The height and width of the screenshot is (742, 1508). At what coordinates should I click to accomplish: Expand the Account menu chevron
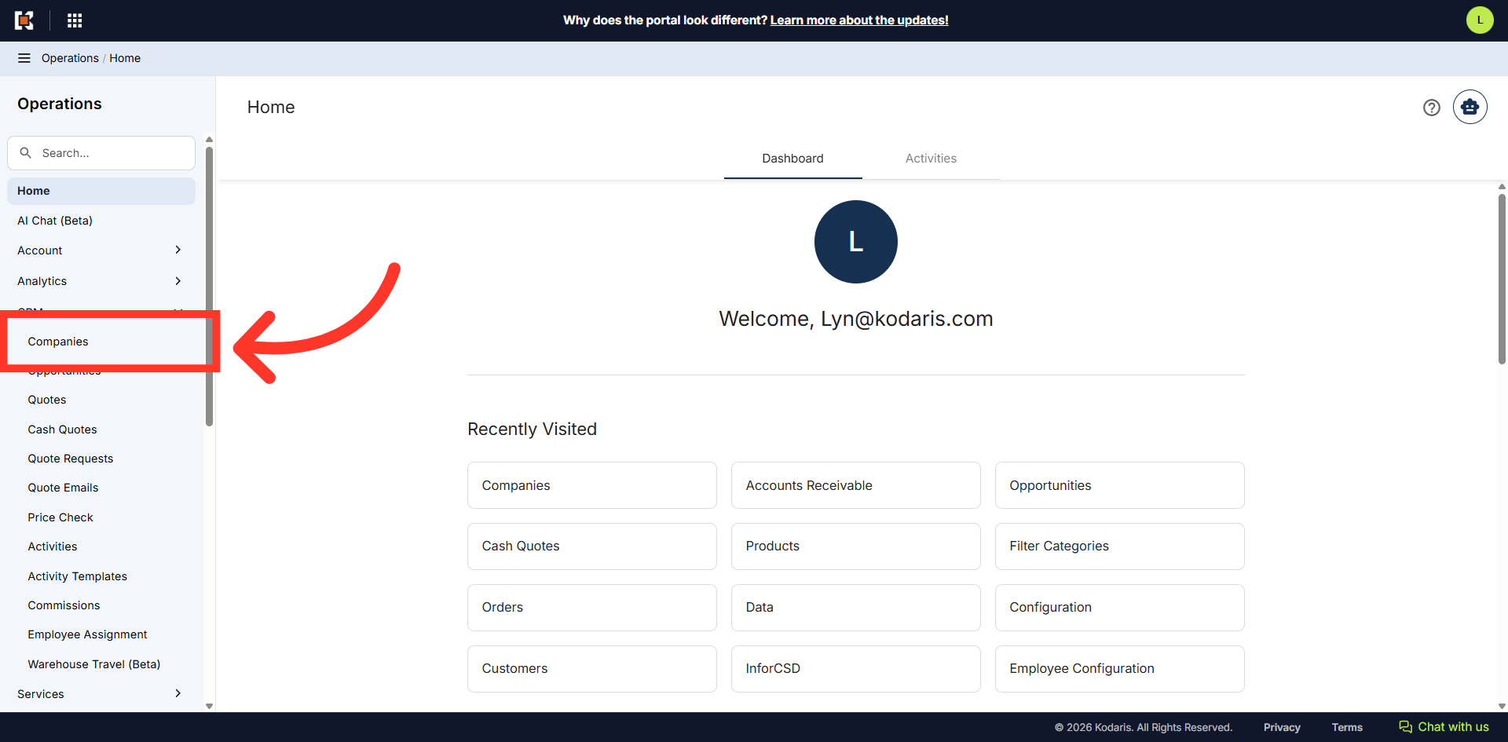click(x=178, y=250)
